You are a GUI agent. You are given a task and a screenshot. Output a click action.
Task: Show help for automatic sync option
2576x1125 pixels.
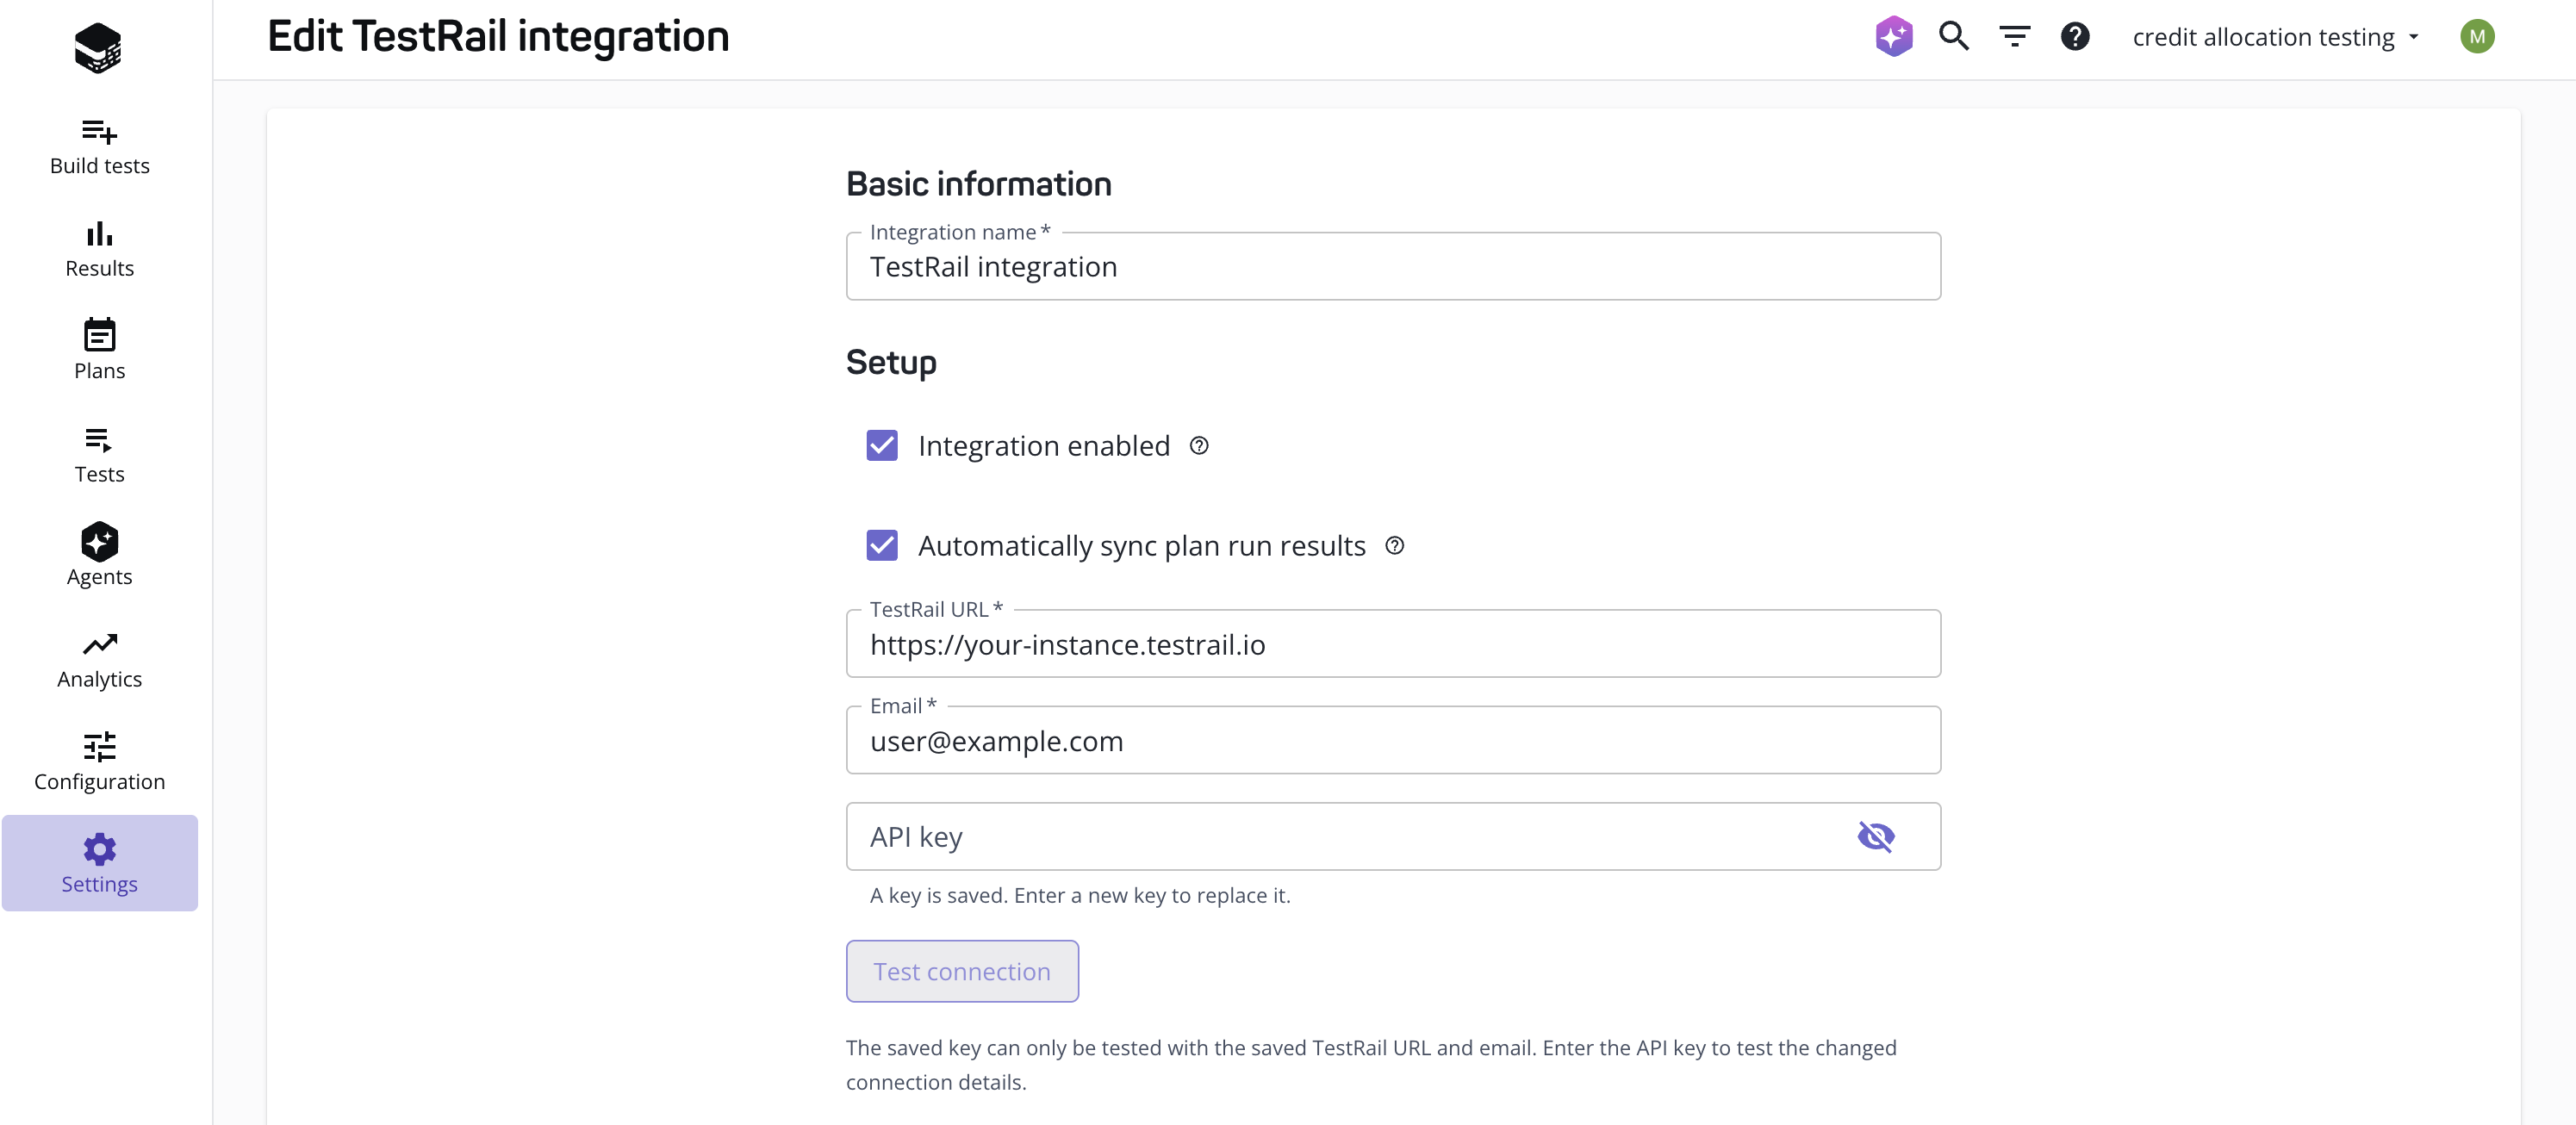coord(1395,545)
